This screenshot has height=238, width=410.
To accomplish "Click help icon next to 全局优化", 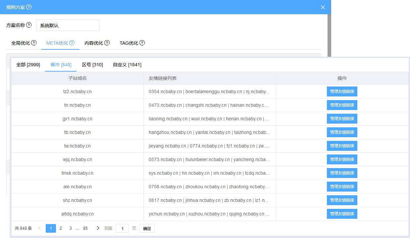I will pyautogui.click(x=34, y=43).
